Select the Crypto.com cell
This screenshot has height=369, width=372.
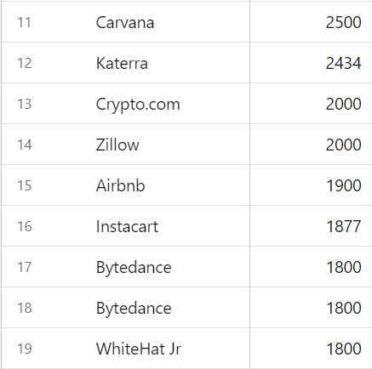click(138, 105)
